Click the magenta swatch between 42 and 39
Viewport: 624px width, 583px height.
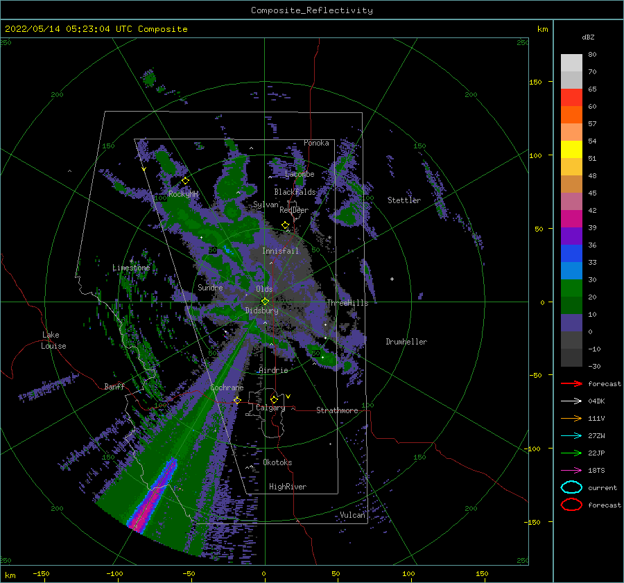click(571, 219)
